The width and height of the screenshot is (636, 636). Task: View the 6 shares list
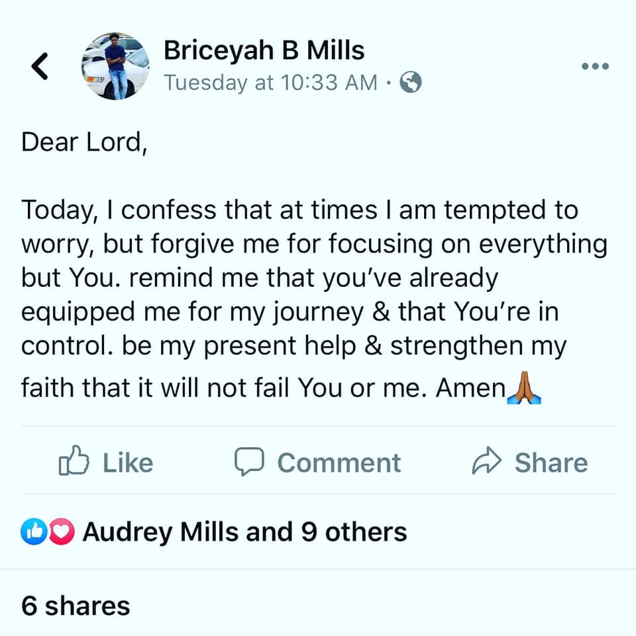[76, 606]
